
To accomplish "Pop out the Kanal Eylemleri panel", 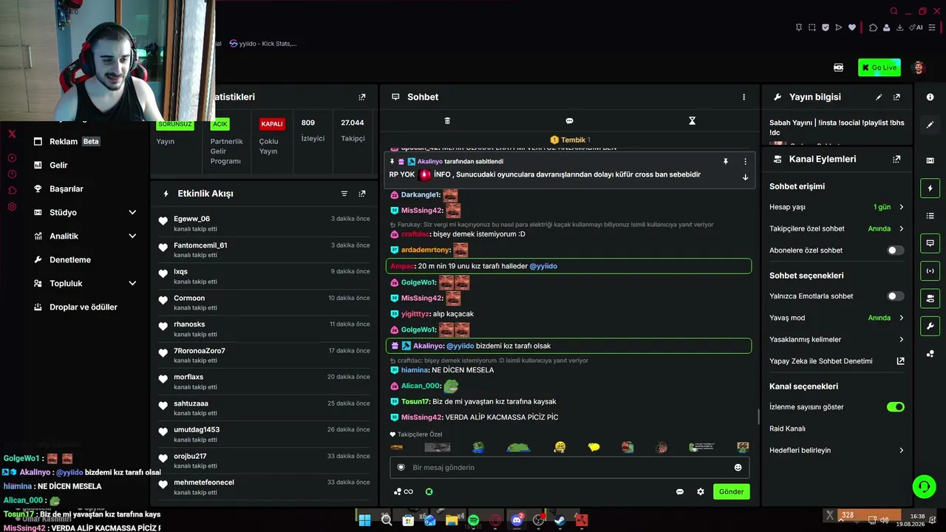I will (x=896, y=159).
